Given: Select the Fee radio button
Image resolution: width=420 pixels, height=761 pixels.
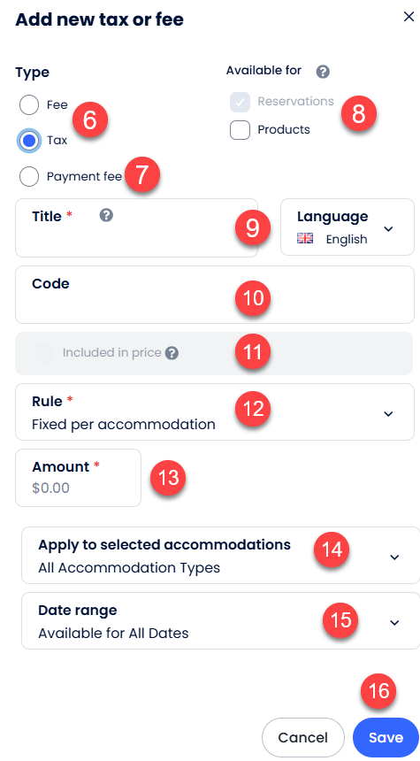Looking at the screenshot, I should (x=29, y=104).
